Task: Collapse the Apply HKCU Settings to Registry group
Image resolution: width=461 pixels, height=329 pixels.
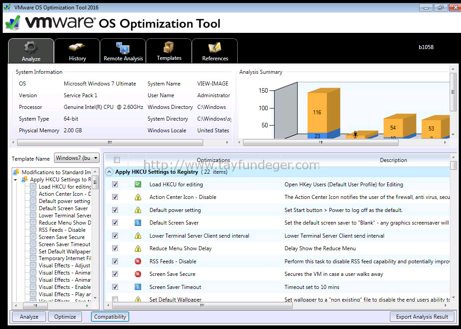Action: pyautogui.click(x=109, y=172)
